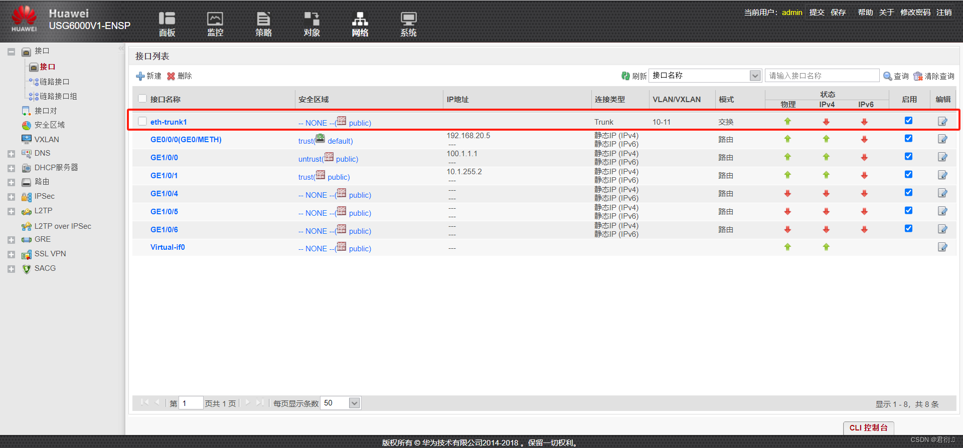
Task: Tick the eth-trunk1 row selection checkbox
Action: click(x=142, y=121)
